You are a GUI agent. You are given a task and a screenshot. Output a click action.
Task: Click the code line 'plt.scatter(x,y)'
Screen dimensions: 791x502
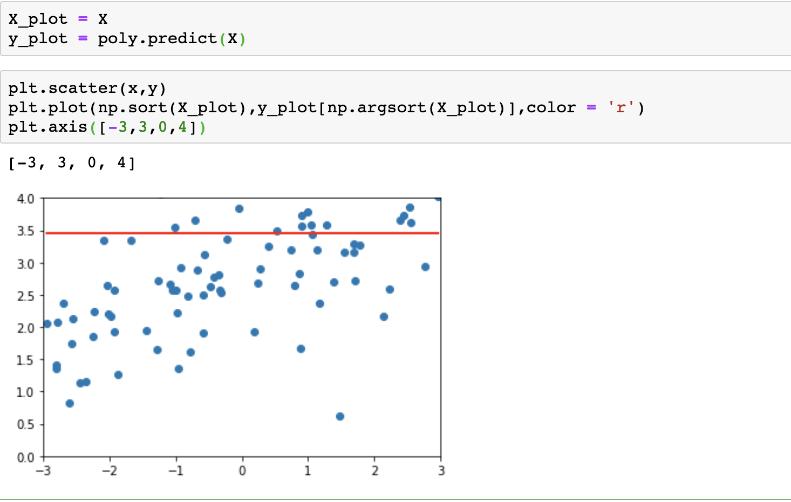(87, 88)
